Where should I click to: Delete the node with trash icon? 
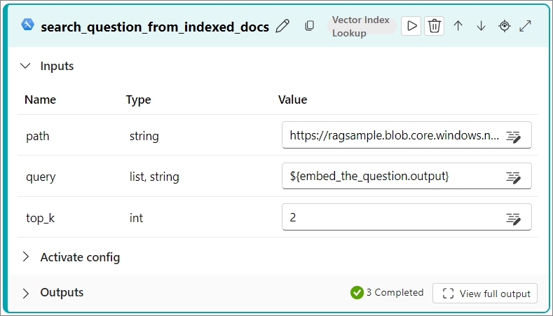[x=435, y=26]
